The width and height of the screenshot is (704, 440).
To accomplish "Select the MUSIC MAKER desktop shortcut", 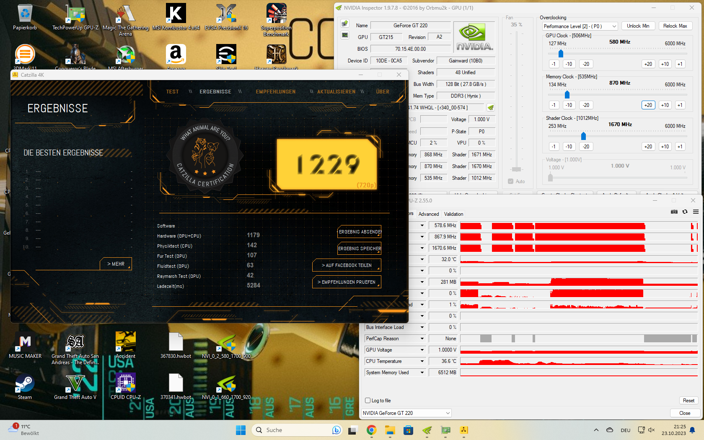I will [x=25, y=346].
